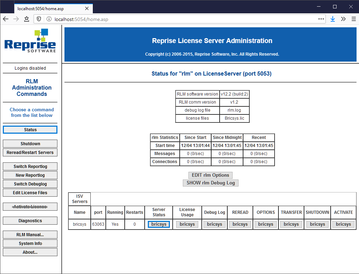Click bricsys REREAD button
This screenshot has width=359, height=274.
click(240, 224)
